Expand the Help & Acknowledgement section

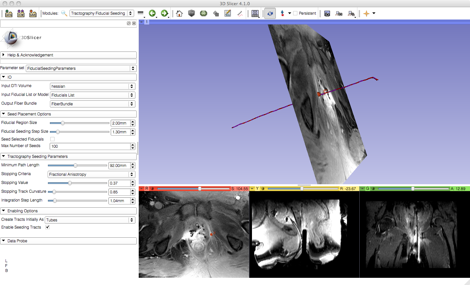[69, 55]
